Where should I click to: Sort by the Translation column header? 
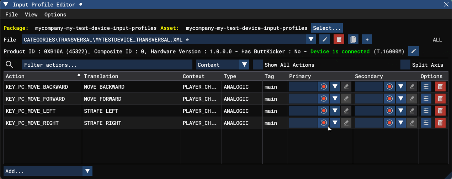point(132,76)
